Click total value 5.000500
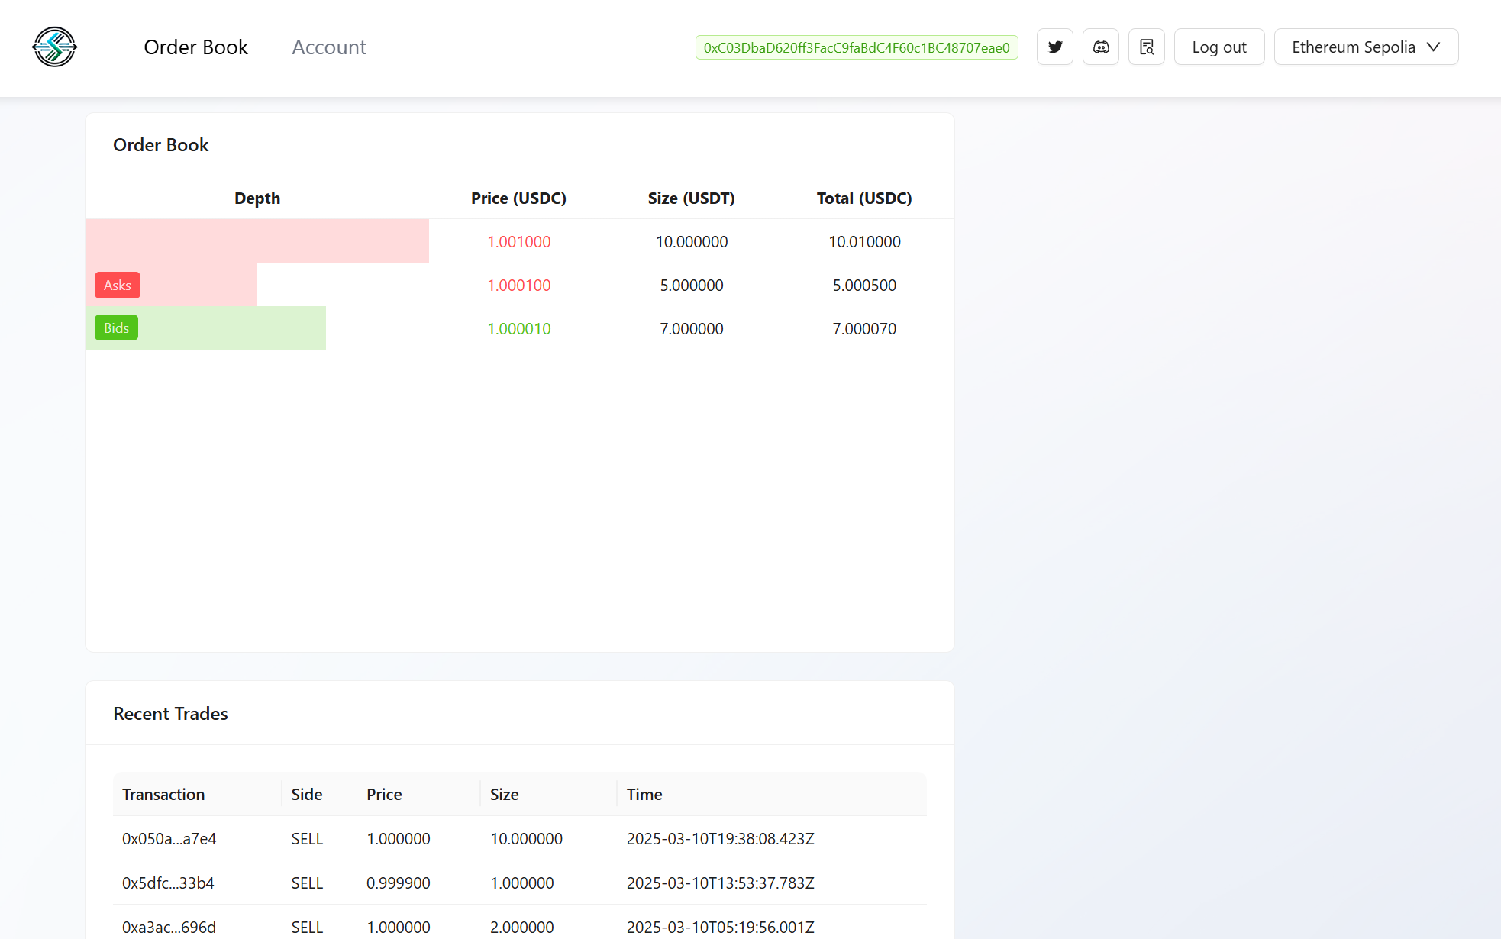 coord(864,286)
